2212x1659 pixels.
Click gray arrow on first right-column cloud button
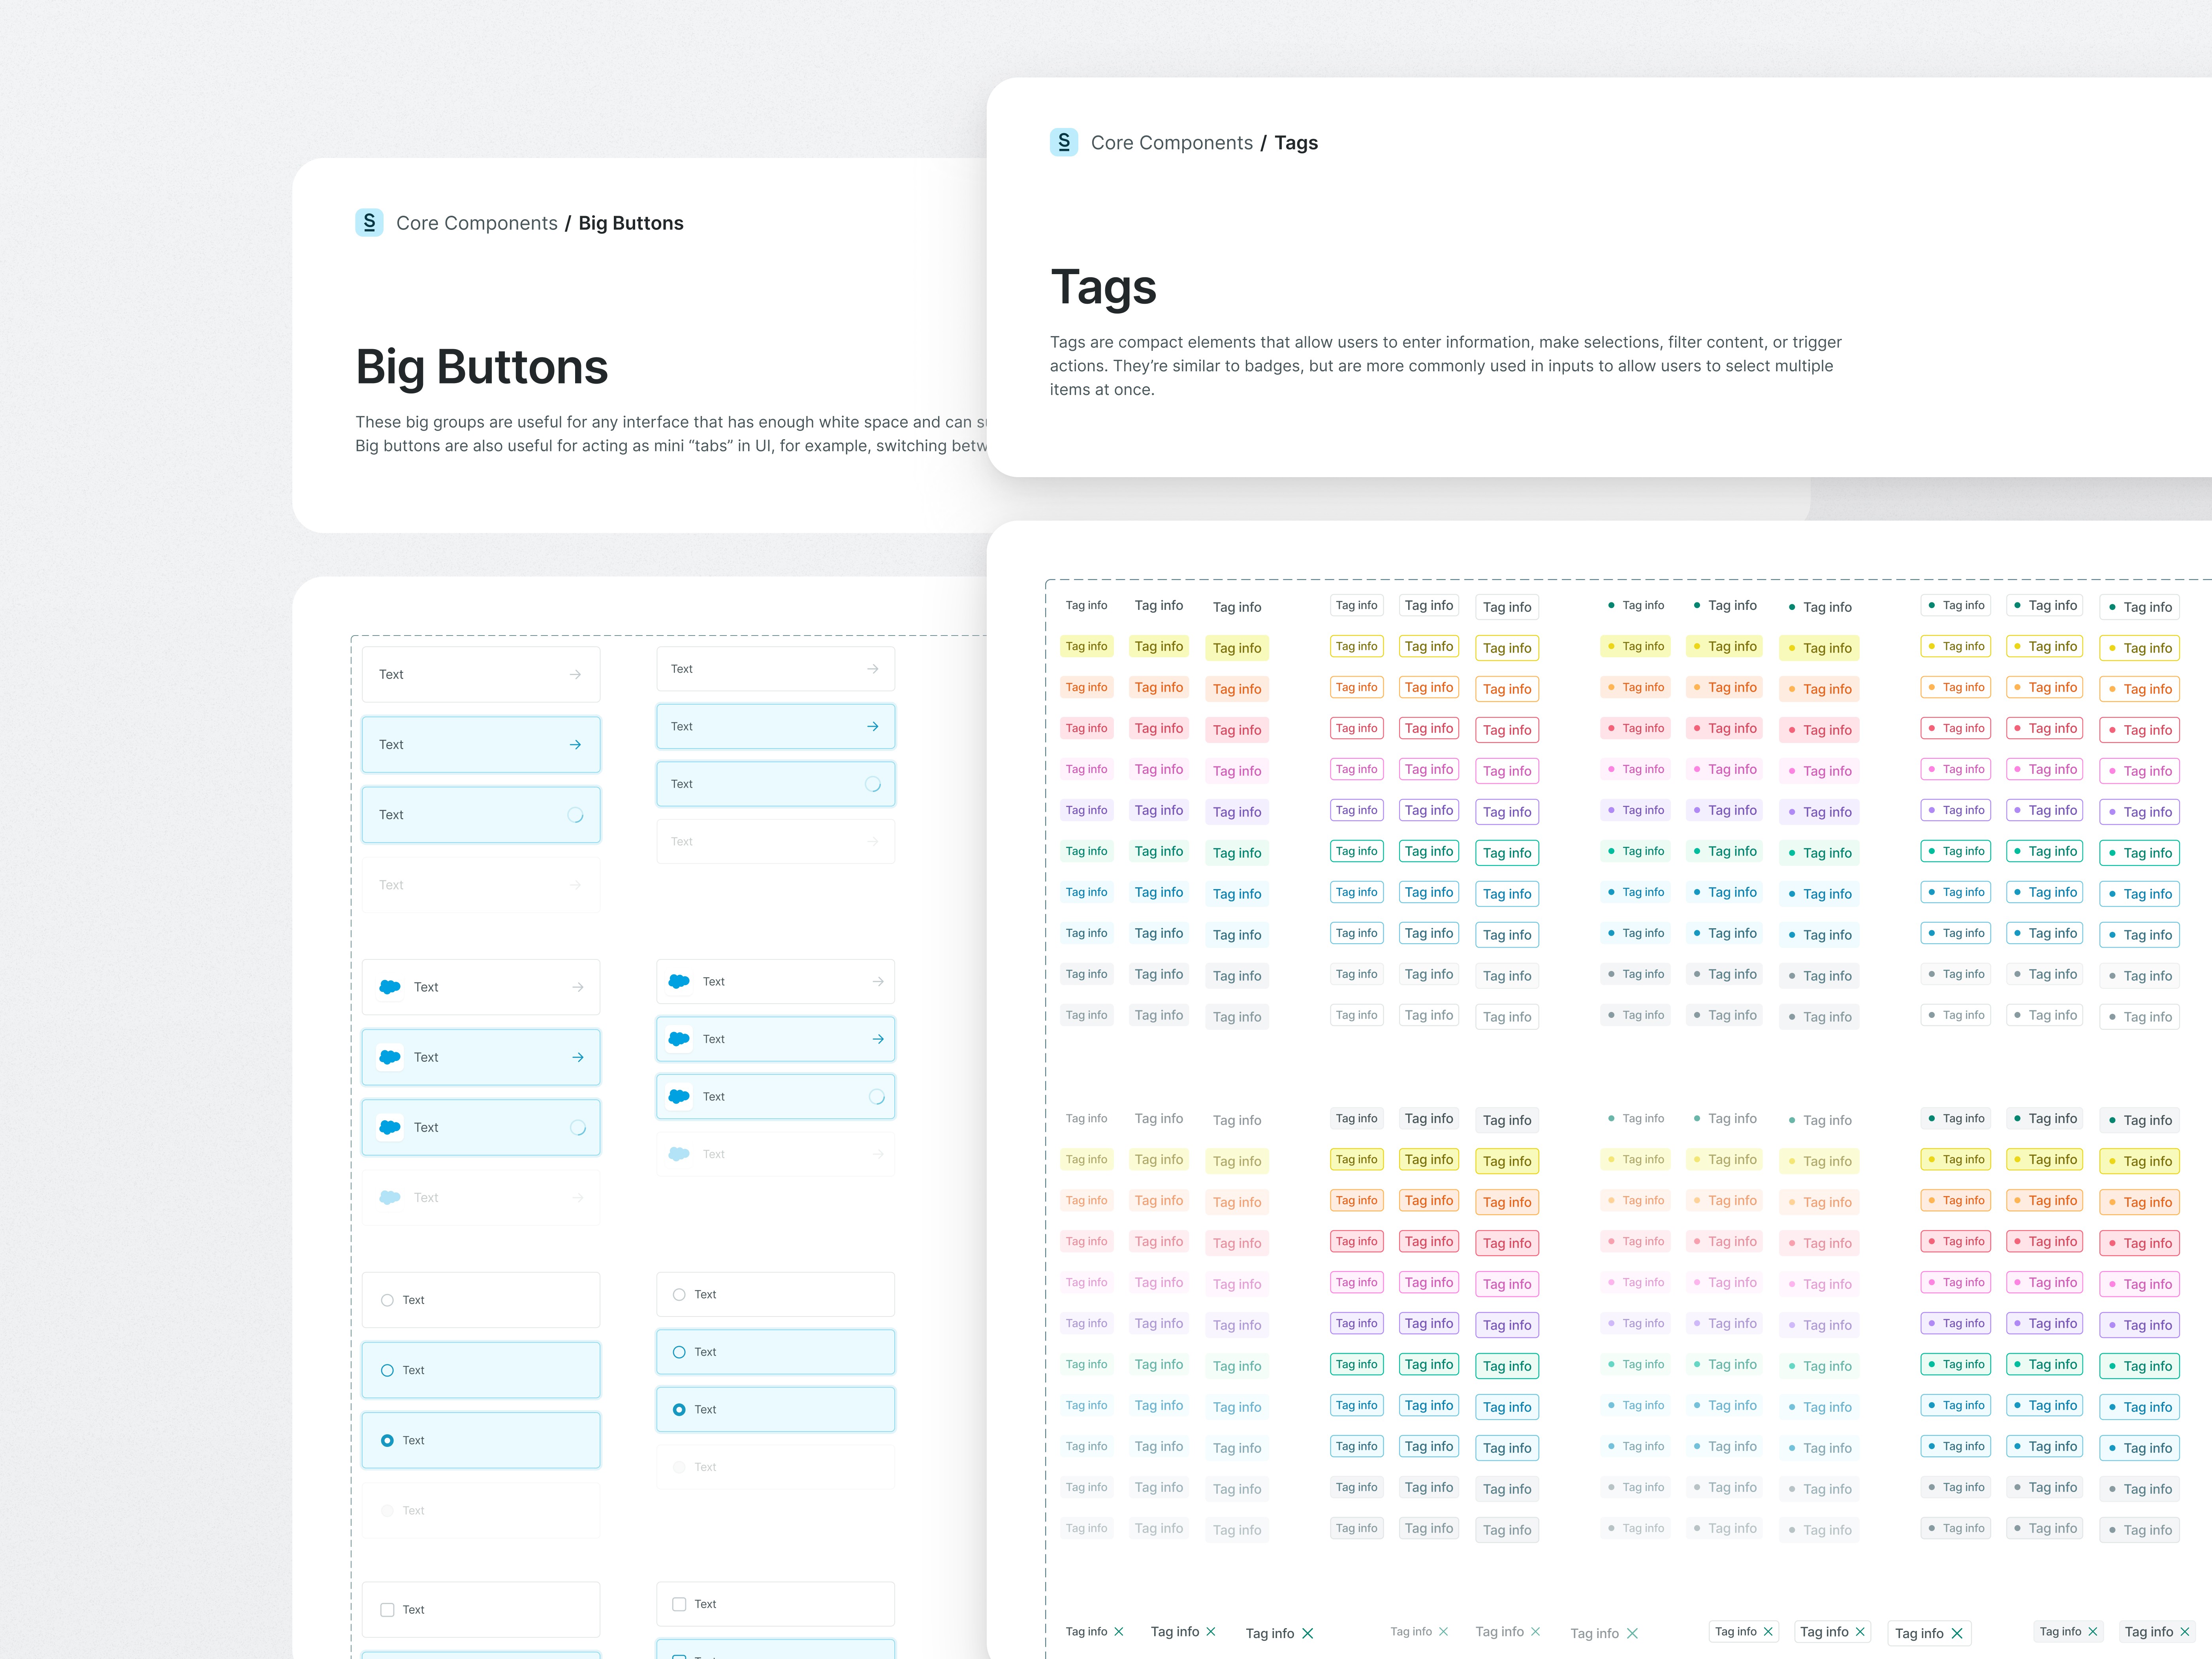pyautogui.click(x=878, y=982)
